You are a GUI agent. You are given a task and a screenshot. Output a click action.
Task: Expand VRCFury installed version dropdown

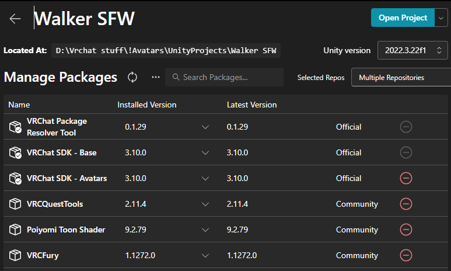pyautogui.click(x=205, y=255)
